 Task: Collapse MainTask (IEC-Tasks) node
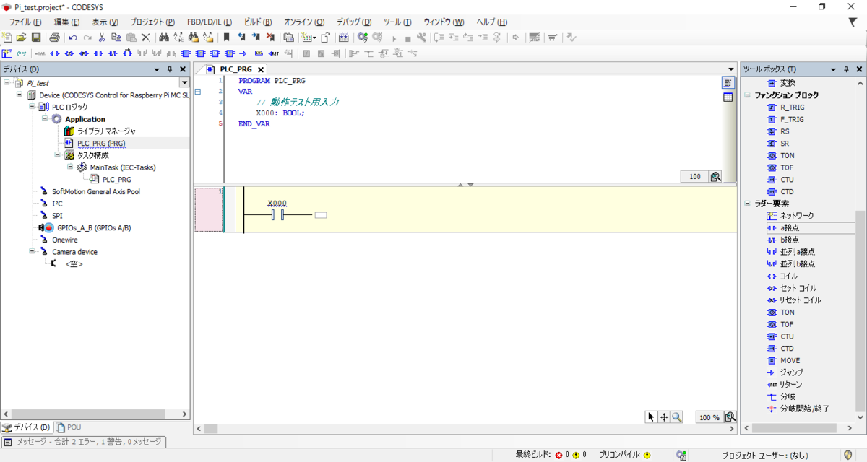tap(70, 167)
